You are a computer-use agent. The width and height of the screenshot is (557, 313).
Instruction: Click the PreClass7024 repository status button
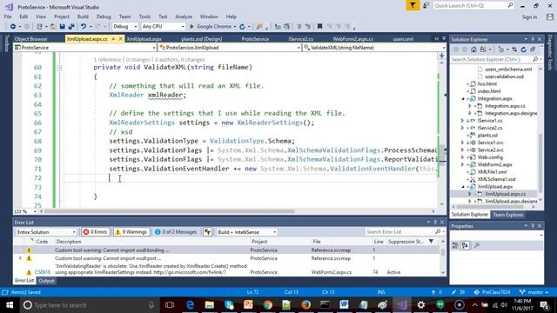(x=492, y=292)
